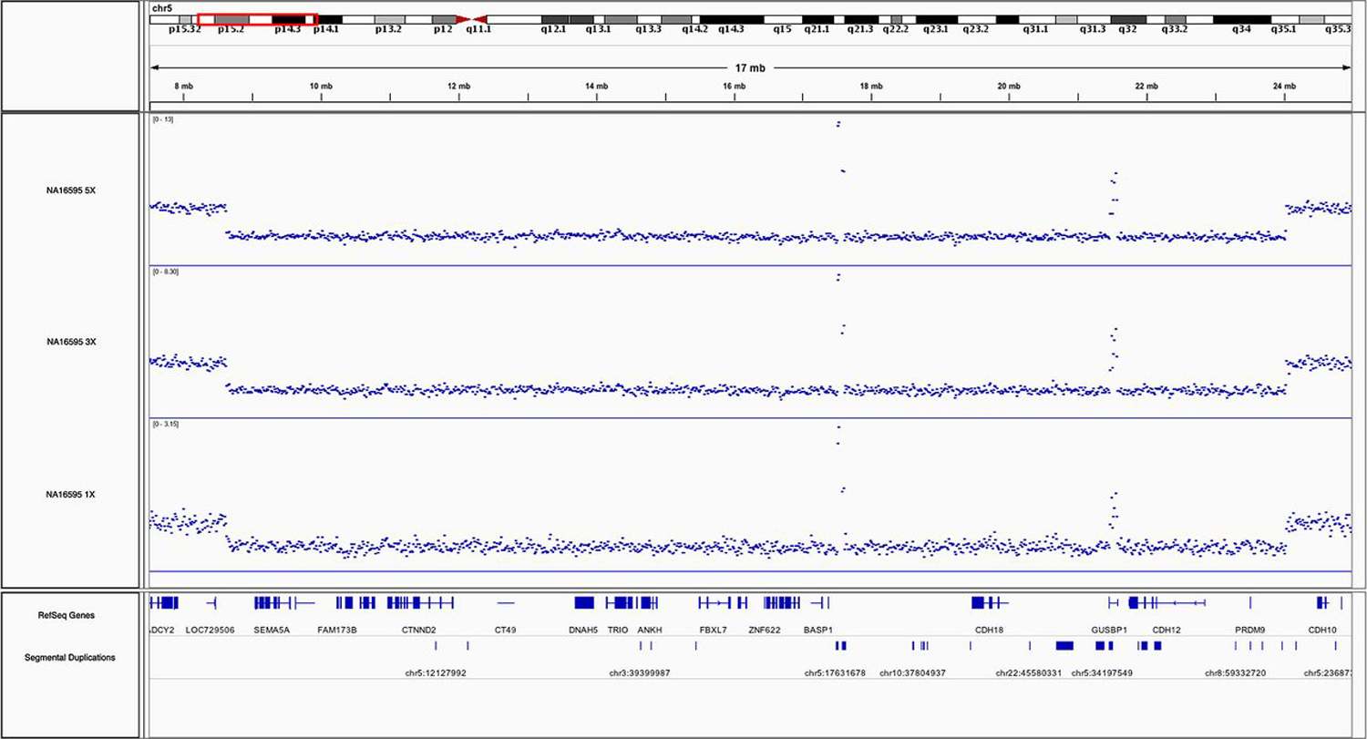Jump to cytoband q15 label
Image resolution: width=1367 pixels, height=739 pixels.
tap(782, 30)
